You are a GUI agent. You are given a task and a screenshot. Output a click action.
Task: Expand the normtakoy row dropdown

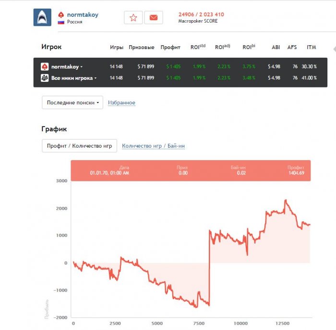point(82,67)
